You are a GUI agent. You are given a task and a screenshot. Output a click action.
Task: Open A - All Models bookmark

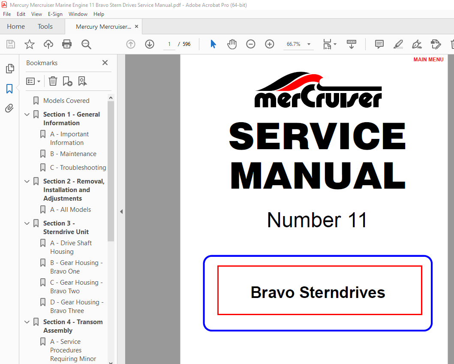tap(70, 209)
